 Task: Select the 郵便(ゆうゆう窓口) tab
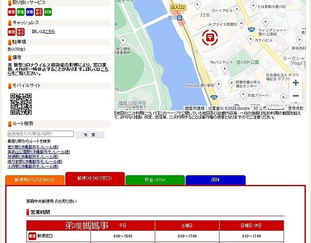pos(95,178)
